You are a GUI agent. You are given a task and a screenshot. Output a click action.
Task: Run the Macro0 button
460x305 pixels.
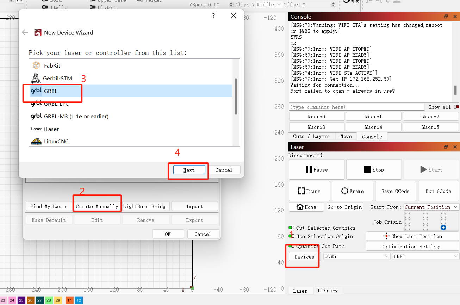tap(317, 117)
